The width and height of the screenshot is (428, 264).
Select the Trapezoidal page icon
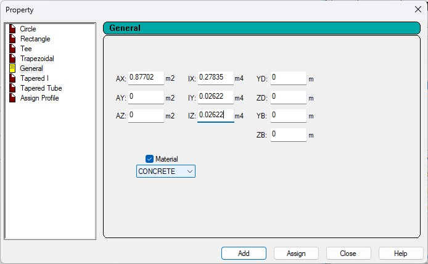[12, 59]
